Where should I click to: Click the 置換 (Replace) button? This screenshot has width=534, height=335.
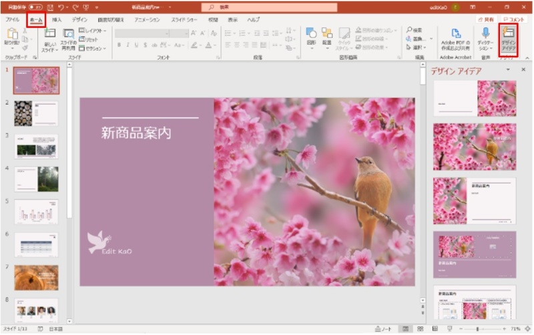(x=415, y=39)
